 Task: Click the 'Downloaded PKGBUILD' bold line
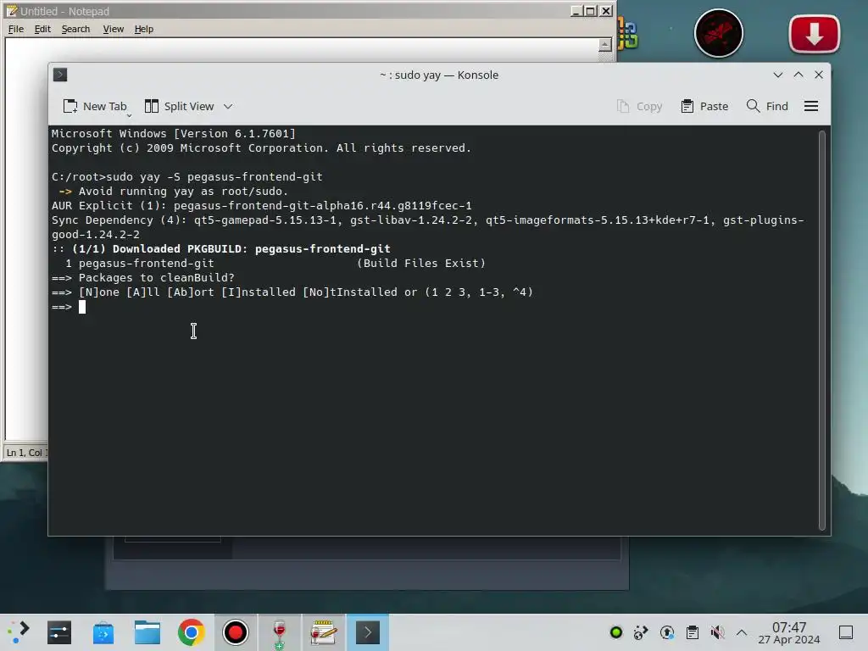click(x=221, y=249)
